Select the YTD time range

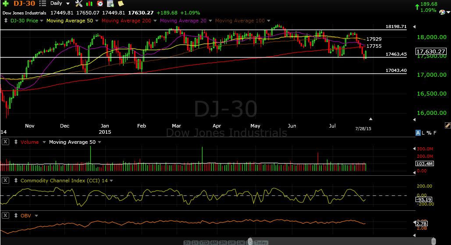[x=204, y=243]
